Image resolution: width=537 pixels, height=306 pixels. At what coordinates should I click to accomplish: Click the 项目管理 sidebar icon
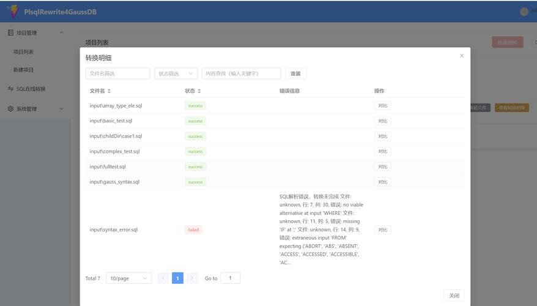coord(10,32)
